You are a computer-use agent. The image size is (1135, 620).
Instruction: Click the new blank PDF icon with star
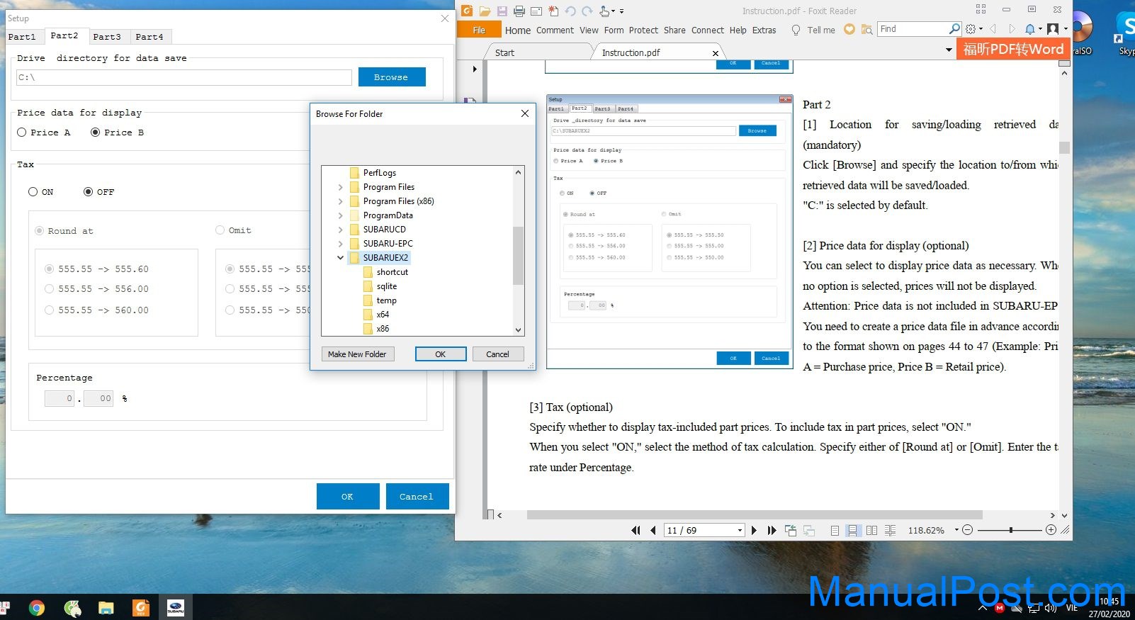pyautogui.click(x=553, y=11)
